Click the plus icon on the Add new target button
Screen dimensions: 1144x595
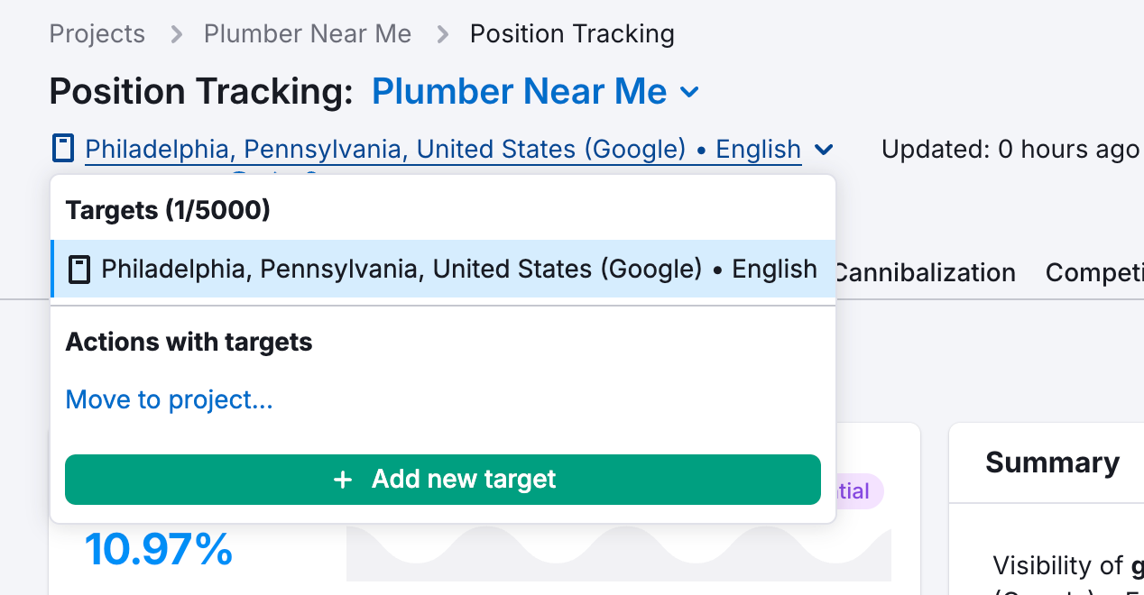(x=344, y=480)
